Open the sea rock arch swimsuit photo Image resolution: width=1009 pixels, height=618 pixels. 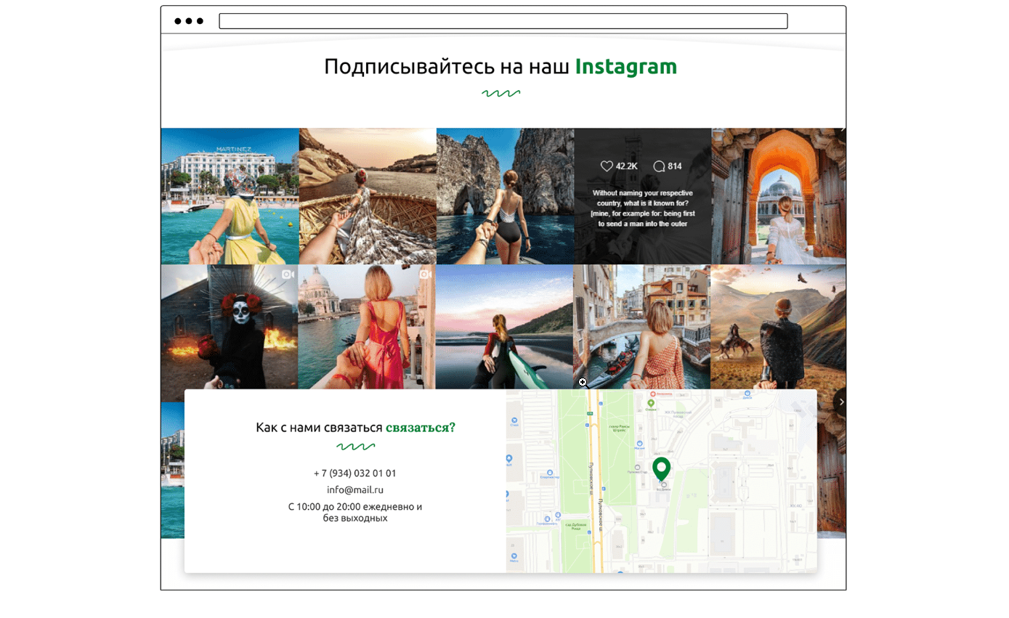click(504, 196)
